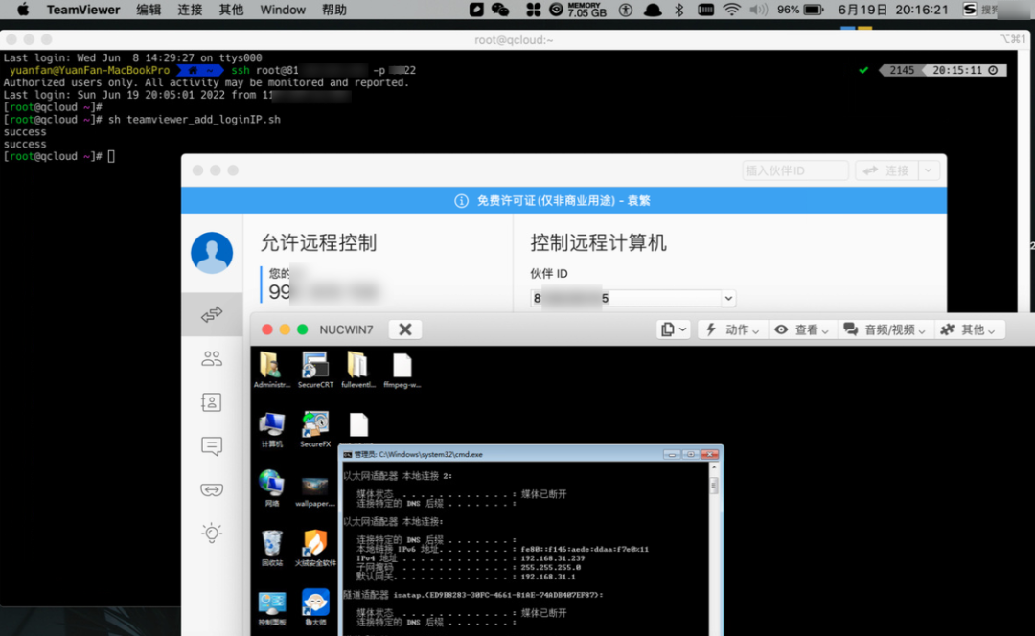Click the Sogou input method S icon

pos(970,10)
